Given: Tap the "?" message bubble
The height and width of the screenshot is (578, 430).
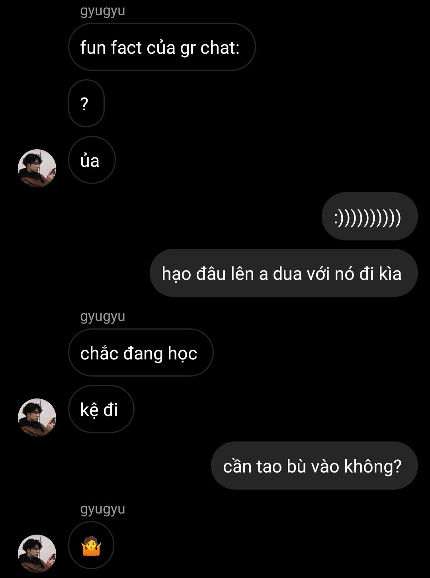Looking at the screenshot, I should (86, 103).
